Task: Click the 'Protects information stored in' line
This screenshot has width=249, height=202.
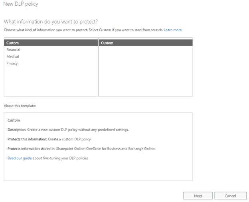Action: 81,149
